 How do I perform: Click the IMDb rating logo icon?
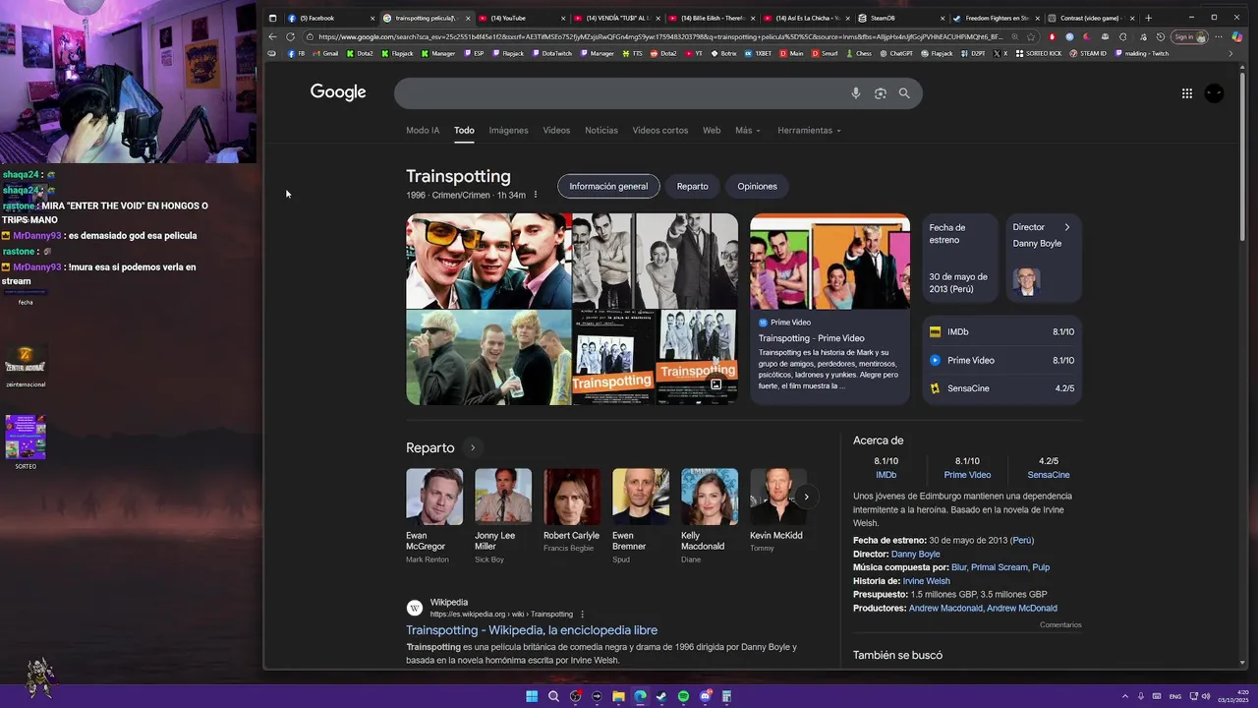tap(936, 332)
